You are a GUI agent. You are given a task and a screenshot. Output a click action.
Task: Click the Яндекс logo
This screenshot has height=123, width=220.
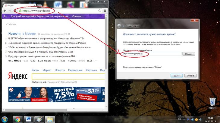18,76
